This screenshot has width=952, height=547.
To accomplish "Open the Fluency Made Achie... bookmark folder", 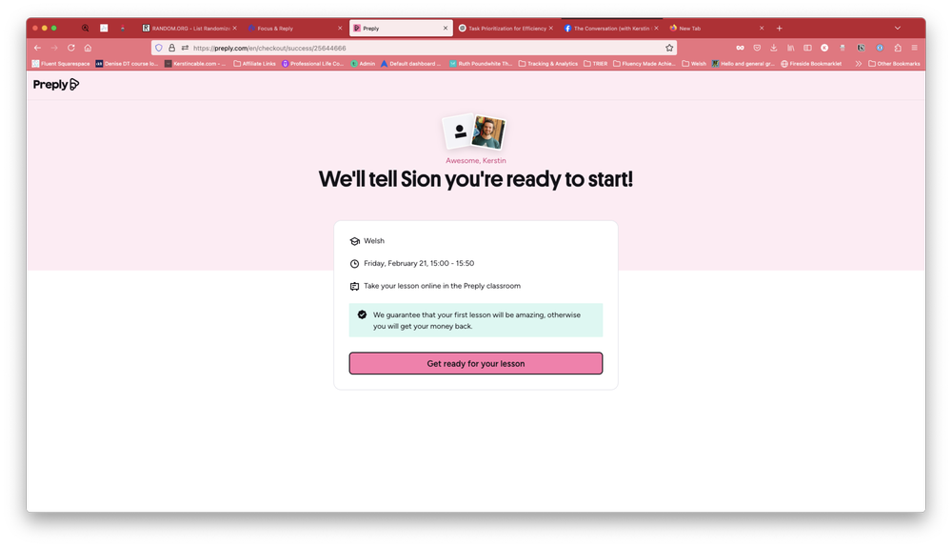I will click(644, 63).
